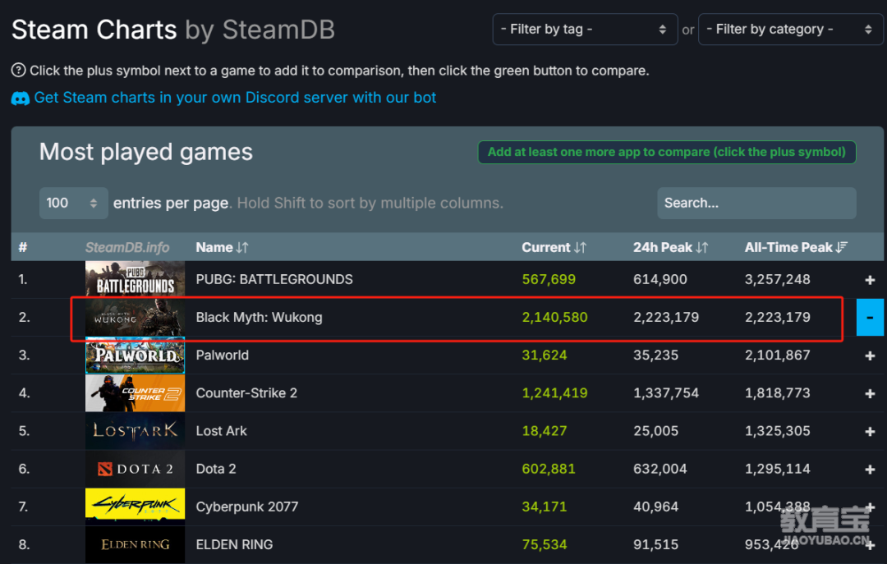Open the Black Myth: Wukong game link
The width and height of the screenshot is (887, 564).
[x=259, y=318]
